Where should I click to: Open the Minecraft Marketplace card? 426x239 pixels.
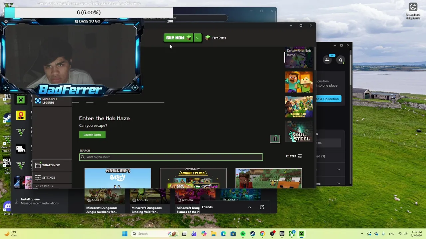point(193,178)
